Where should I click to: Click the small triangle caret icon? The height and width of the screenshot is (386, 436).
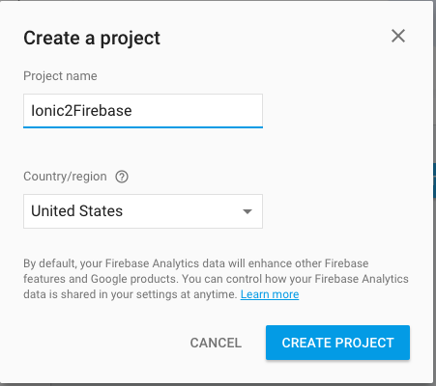coord(247,211)
